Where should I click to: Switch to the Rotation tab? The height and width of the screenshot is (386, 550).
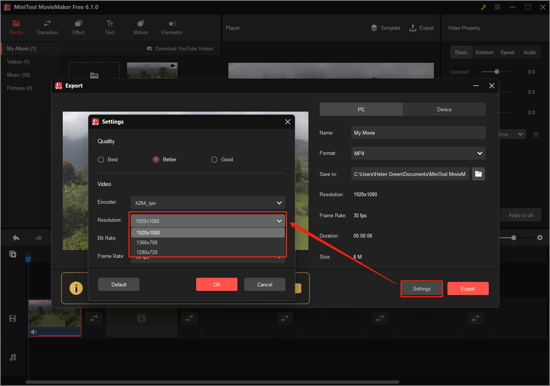click(484, 52)
